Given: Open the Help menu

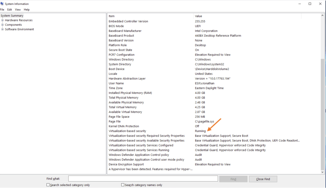Looking at the screenshot, I should pos(26,9).
